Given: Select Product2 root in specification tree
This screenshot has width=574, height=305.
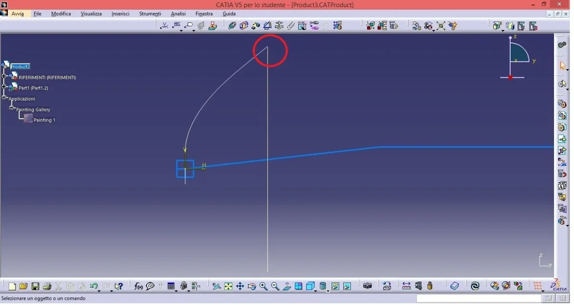Looking at the screenshot, I should (20, 67).
